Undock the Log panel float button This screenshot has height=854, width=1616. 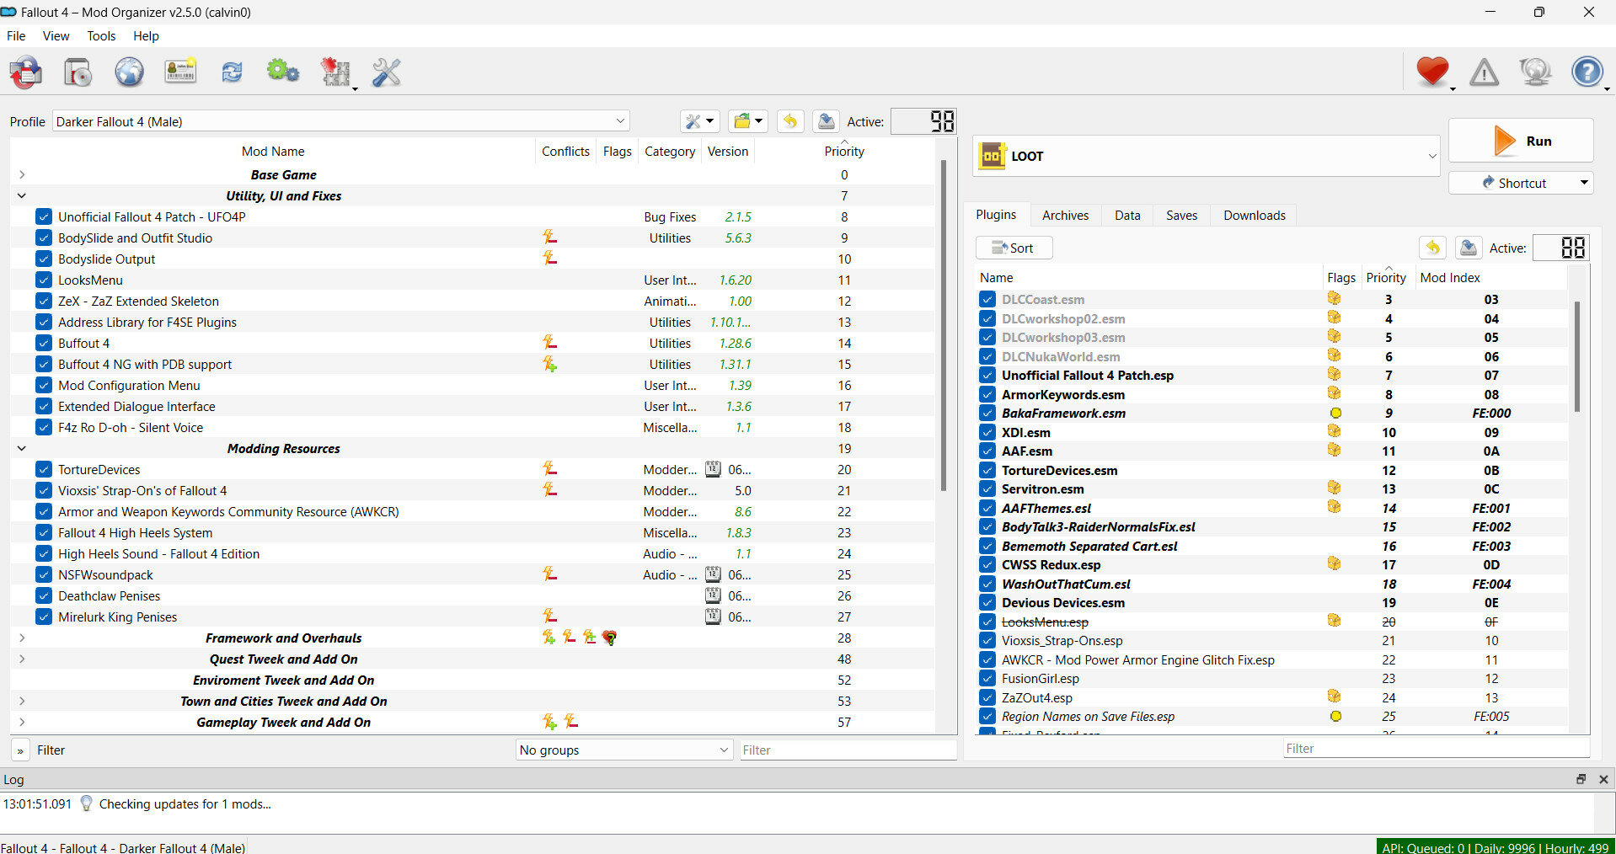click(x=1581, y=779)
